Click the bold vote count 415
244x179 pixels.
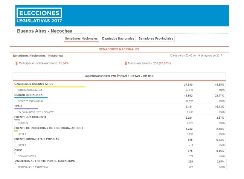[190, 140]
